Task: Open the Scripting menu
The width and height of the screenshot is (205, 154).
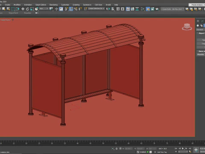Action: coord(76,5)
